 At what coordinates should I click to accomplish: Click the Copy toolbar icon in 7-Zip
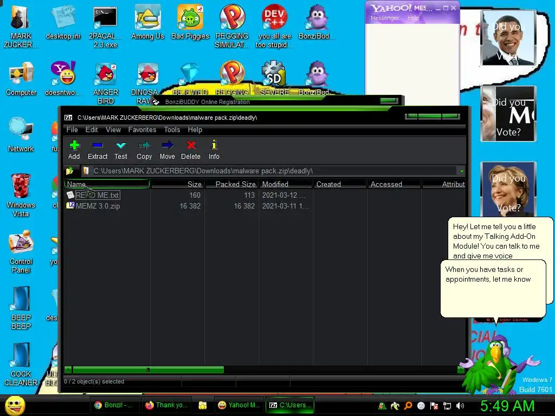pos(144,149)
